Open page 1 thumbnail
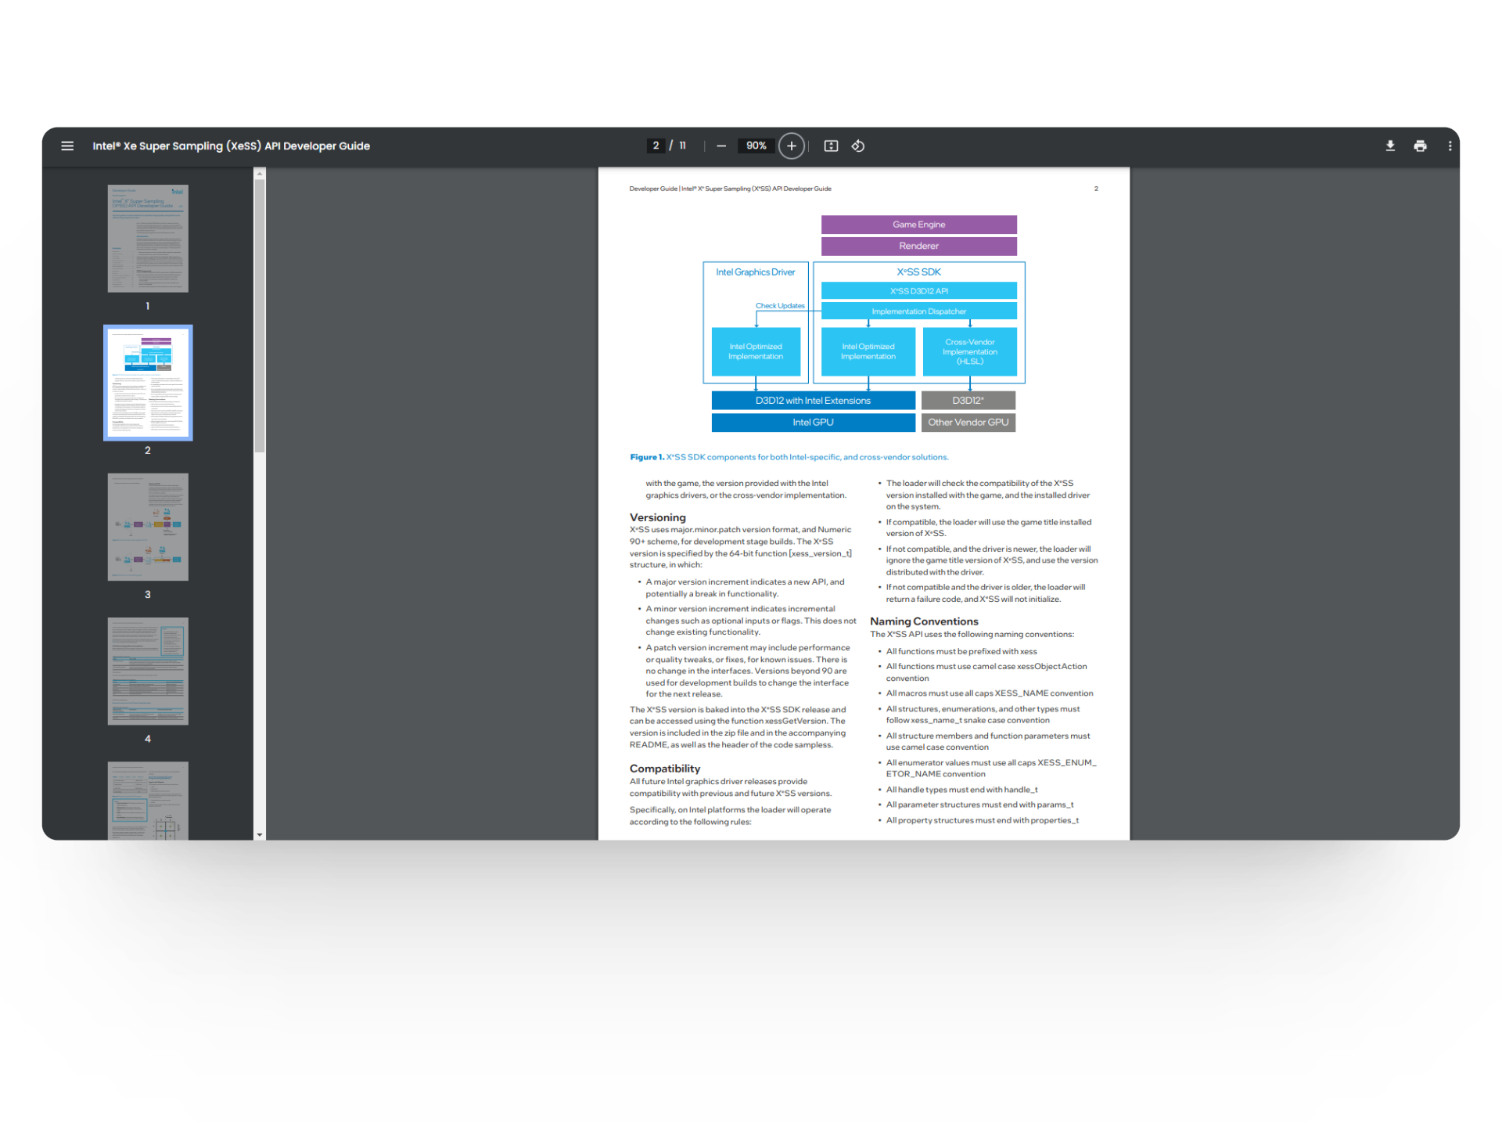Image resolution: width=1502 pixels, height=1127 pixels. tap(148, 239)
